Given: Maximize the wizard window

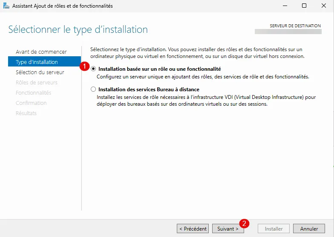Looking at the screenshot, I should [304, 6].
